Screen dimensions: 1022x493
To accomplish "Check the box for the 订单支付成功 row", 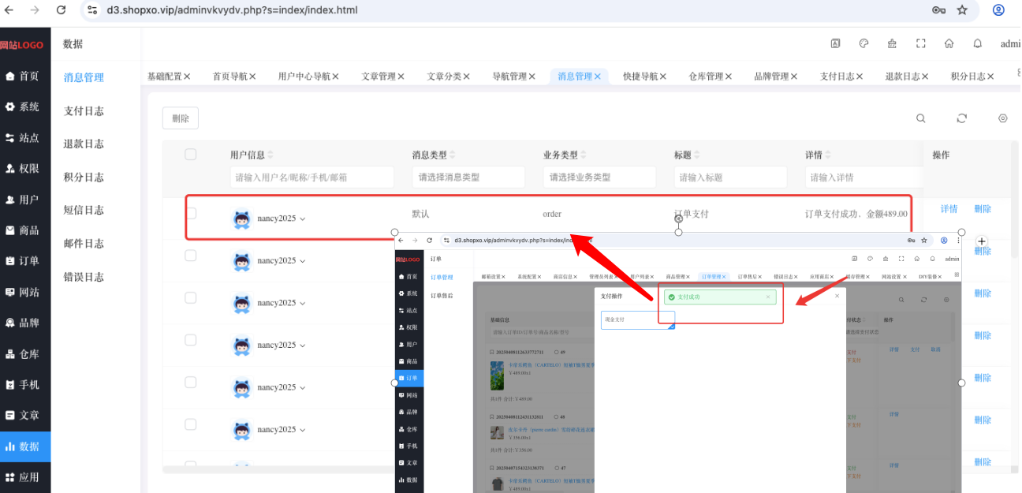I will click(x=190, y=213).
